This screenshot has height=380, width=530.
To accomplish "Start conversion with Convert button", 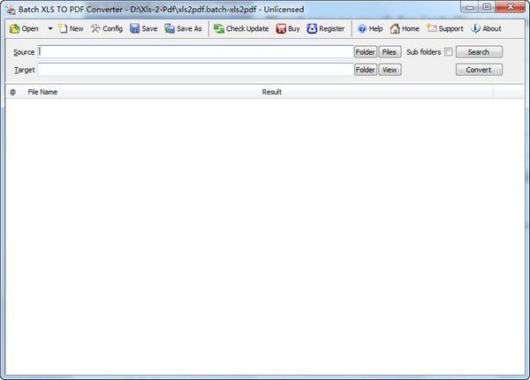I will pyautogui.click(x=479, y=70).
